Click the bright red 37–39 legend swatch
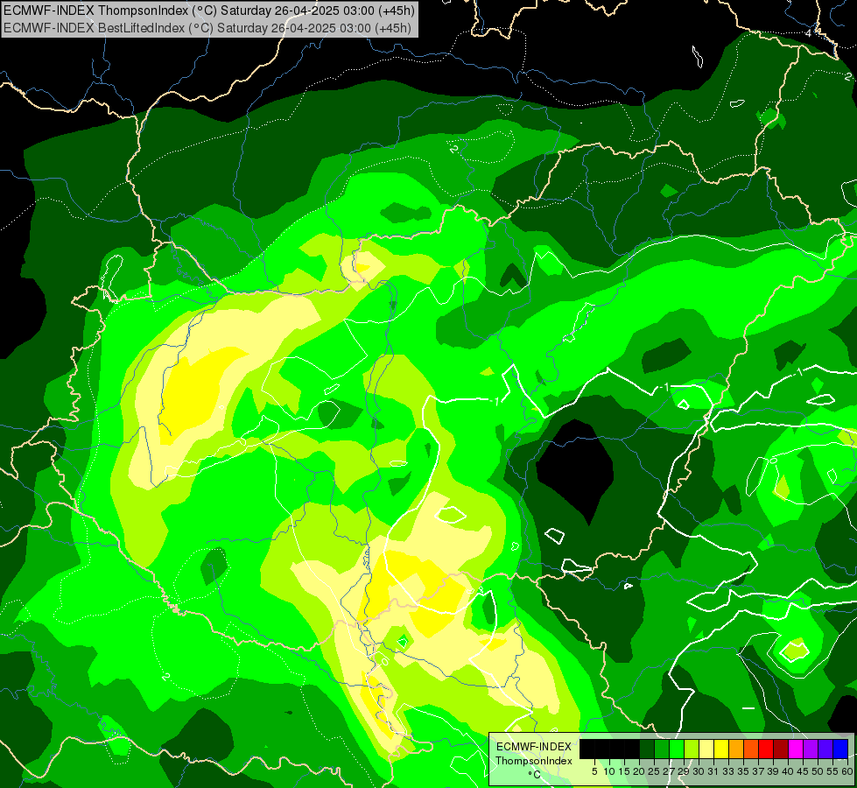The height and width of the screenshot is (788, 857). [766, 749]
